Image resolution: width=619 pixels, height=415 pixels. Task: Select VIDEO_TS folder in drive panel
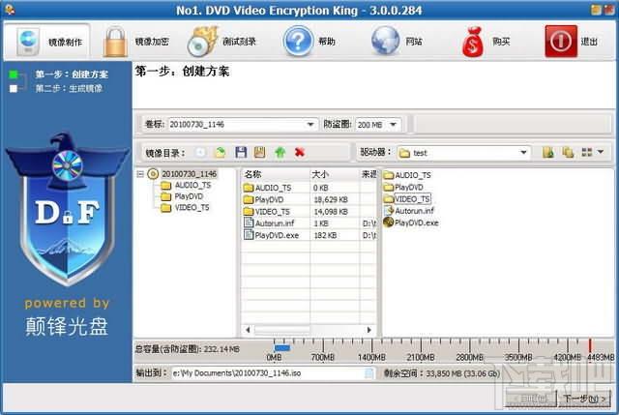pyautogui.click(x=406, y=199)
